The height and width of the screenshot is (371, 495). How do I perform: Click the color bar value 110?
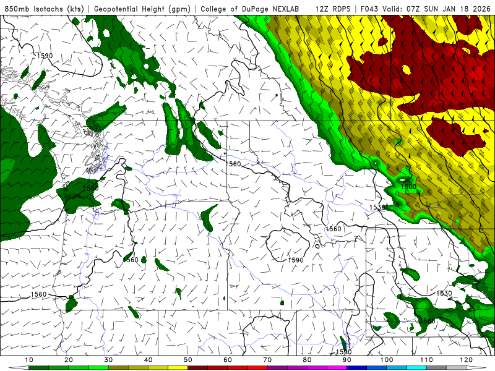(x=426, y=360)
